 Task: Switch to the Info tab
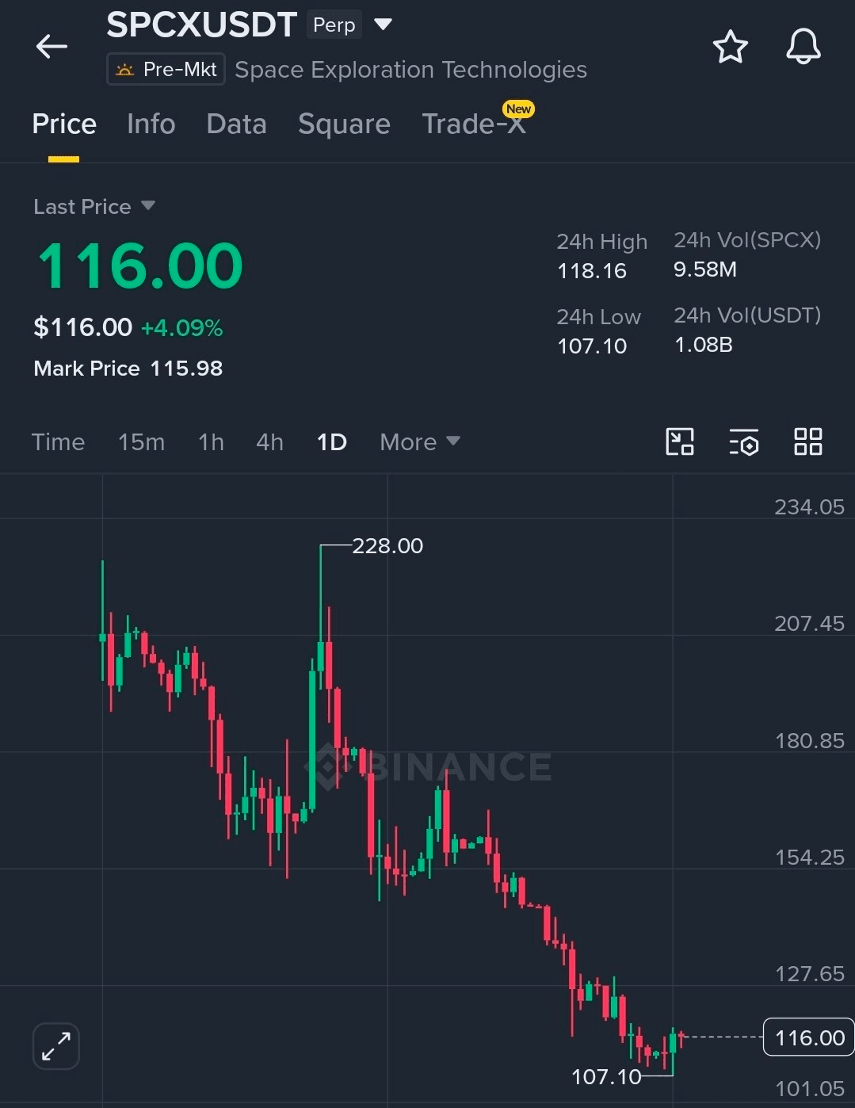pos(151,124)
